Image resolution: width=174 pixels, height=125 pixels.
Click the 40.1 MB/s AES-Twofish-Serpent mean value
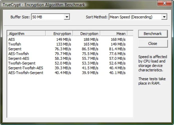coord(117,73)
